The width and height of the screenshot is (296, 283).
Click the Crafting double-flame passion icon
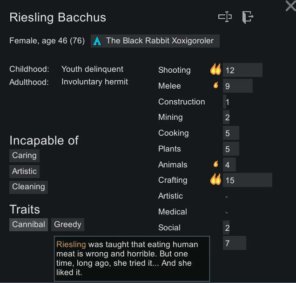[x=215, y=179]
